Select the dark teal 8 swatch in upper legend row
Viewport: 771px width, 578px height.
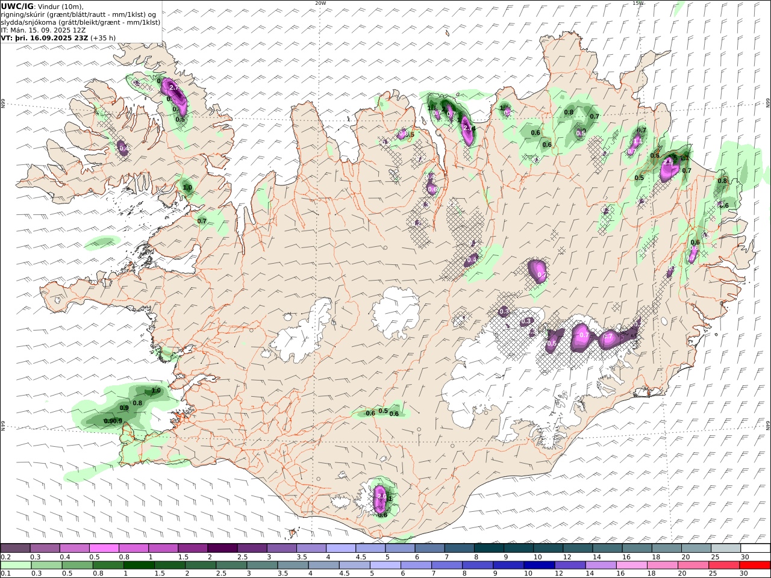(x=489, y=548)
